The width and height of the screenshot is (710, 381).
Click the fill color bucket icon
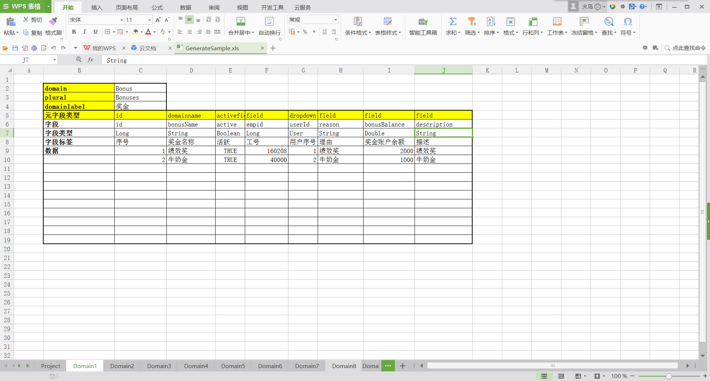click(136, 32)
